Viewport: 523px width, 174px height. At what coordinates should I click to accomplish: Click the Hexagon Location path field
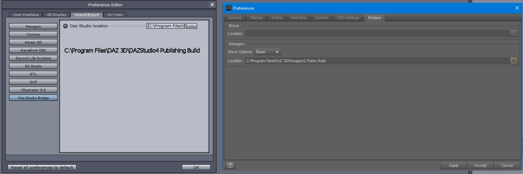[x=377, y=61]
